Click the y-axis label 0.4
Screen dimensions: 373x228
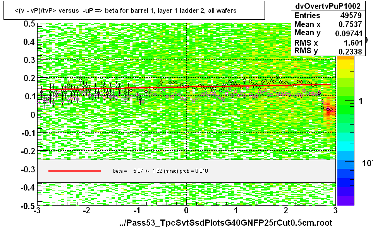pyautogui.click(x=29, y=42)
